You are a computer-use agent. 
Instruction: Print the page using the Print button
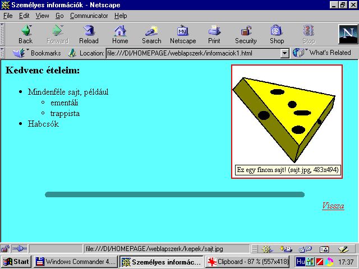(214, 34)
